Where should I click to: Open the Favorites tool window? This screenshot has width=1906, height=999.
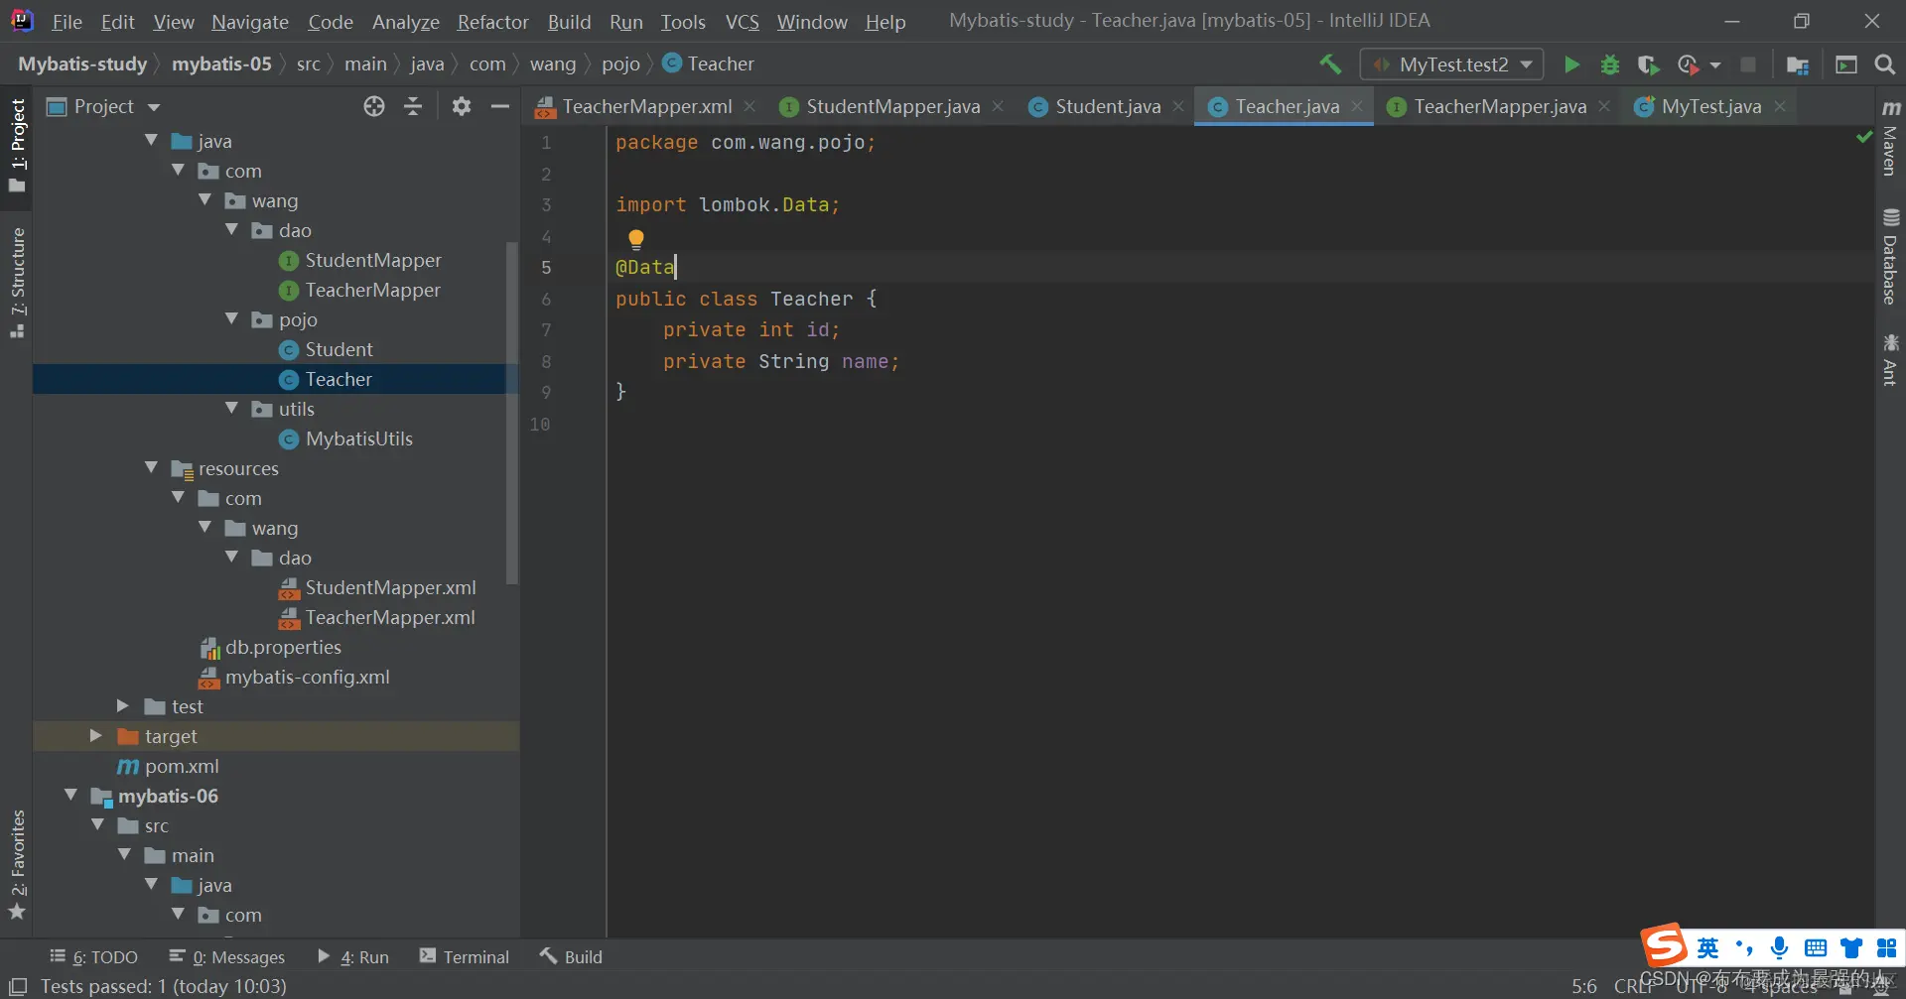tap(17, 864)
